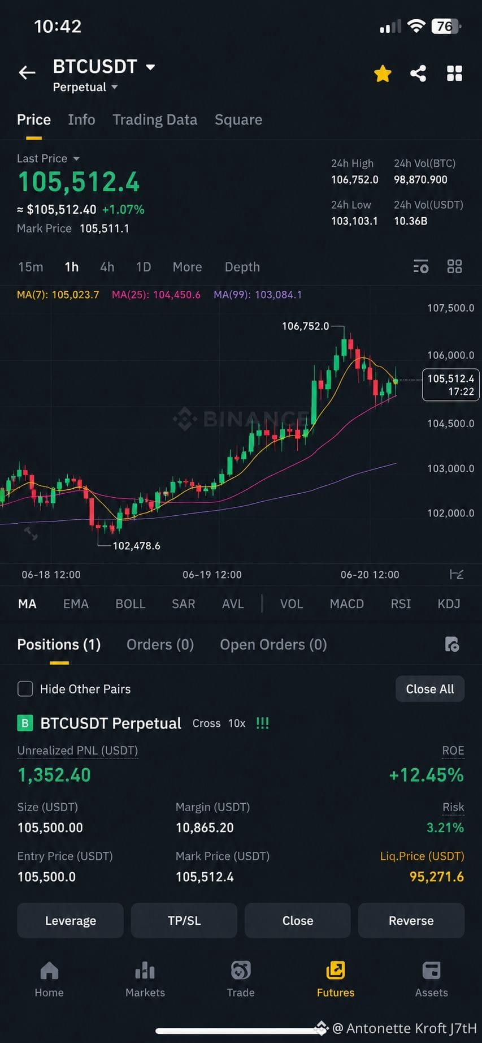Image resolution: width=482 pixels, height=1043 pixels.
Task: Open chart layout grid icon
Action: pos(454,266)
